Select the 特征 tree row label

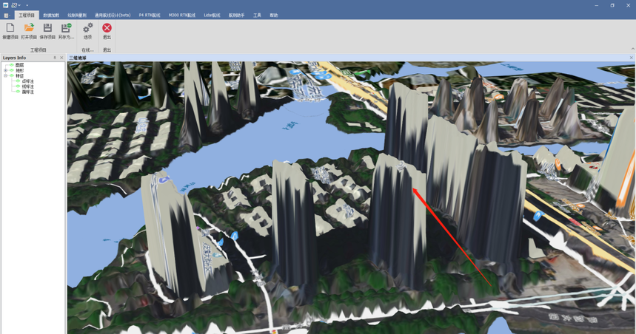click(x=19, y=75)
